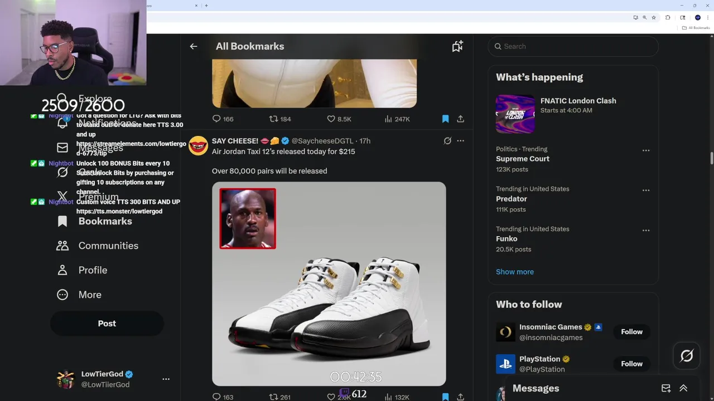714x401 pixels.
Task: Reply to the post with 166 comments
Action: tap(223, 119)
